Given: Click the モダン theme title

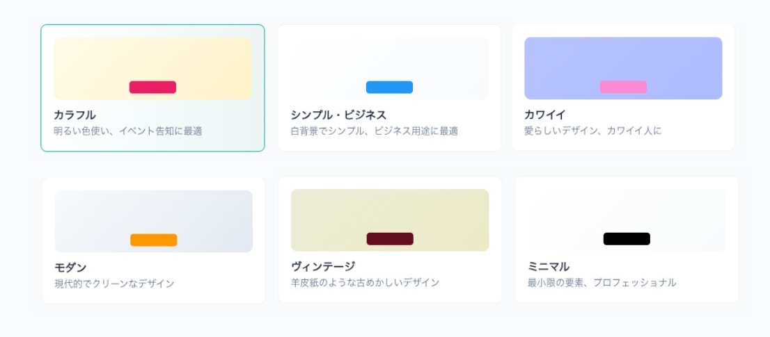Looking at the screenshot, I should (70, 268).
